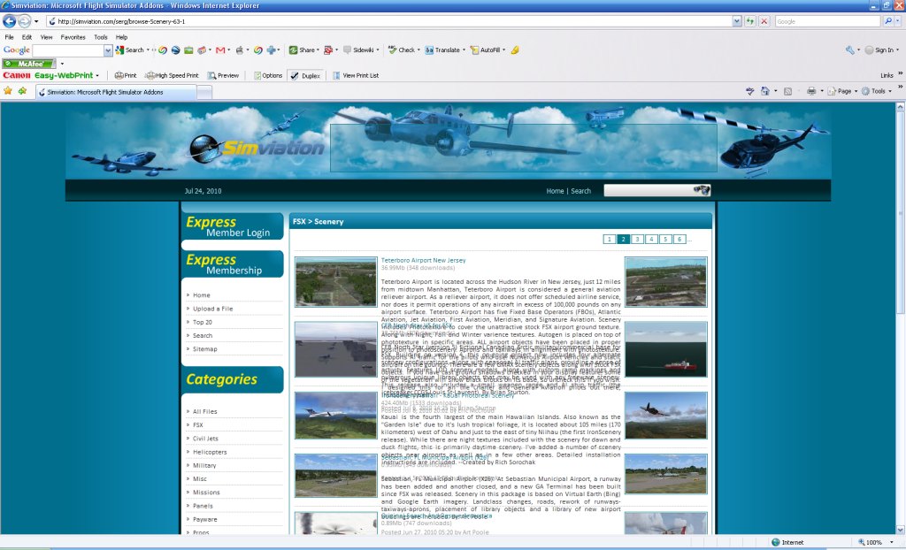Click the Canon Print button
This screenshot has height=550, width=906.
126,76
